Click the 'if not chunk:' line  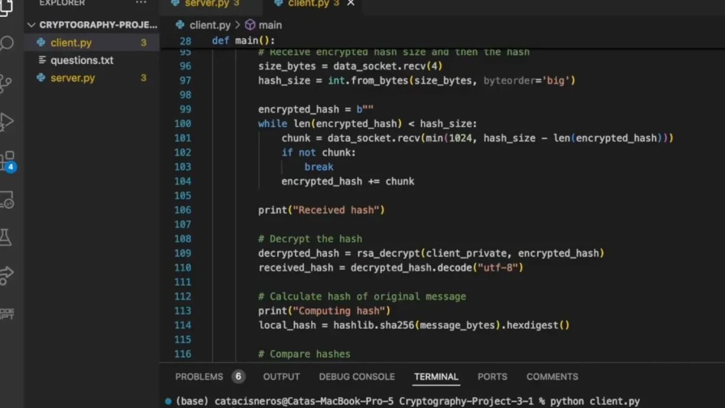tap(319, 152)
